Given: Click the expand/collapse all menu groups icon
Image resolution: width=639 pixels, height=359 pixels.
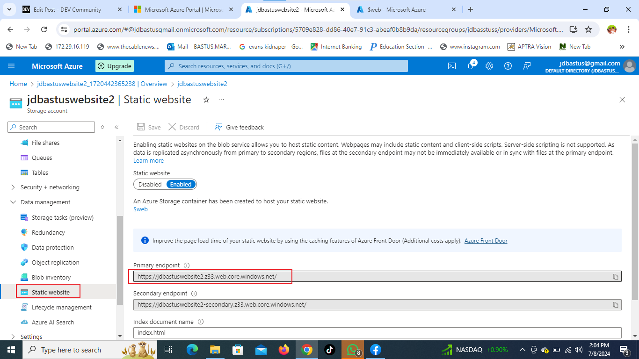Looking at the screenshot, I should coord(102,127).
